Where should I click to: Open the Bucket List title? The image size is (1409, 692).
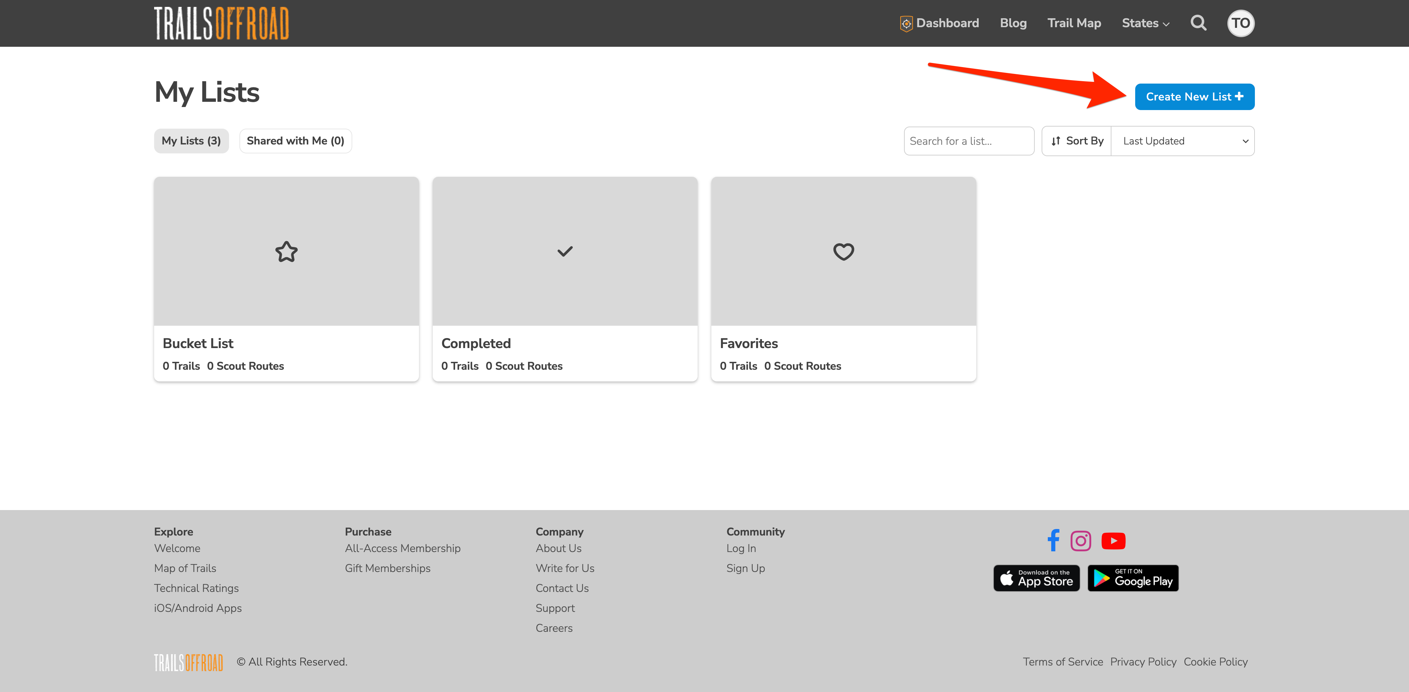(x=198, y=344)
